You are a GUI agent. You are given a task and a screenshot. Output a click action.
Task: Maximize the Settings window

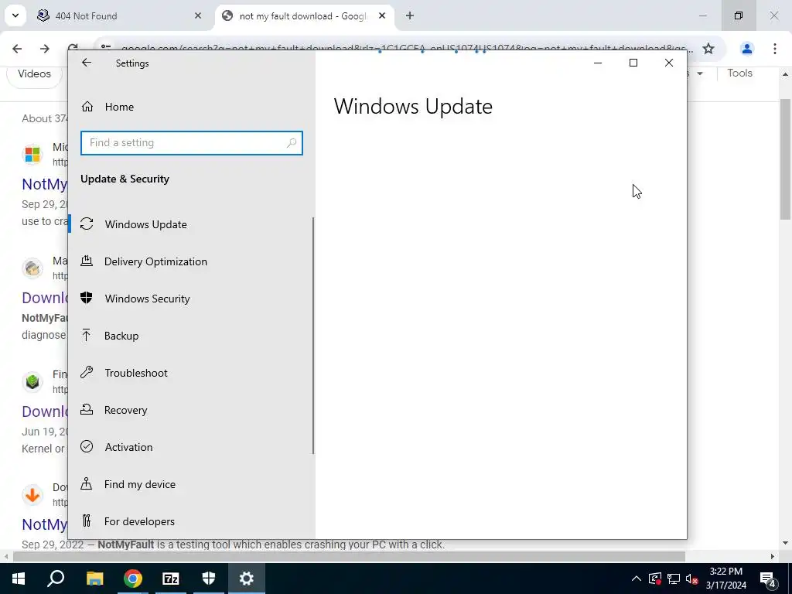point(633,63)
